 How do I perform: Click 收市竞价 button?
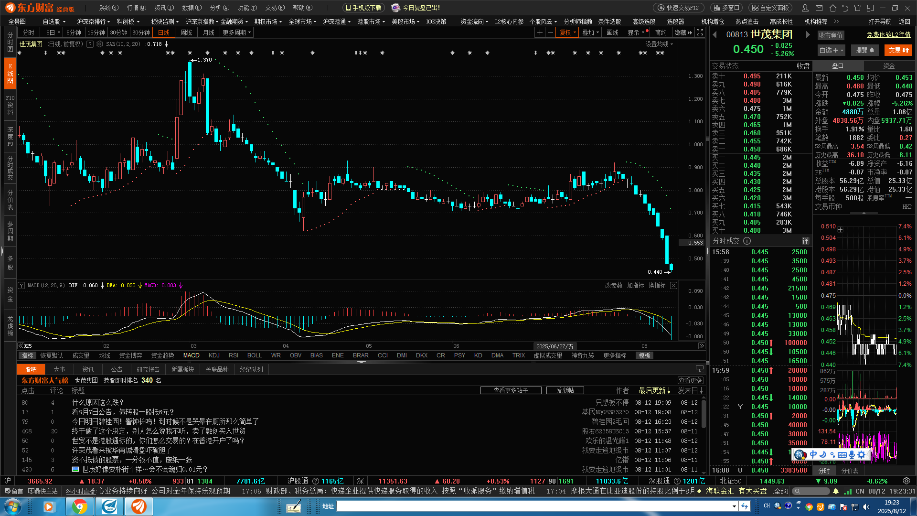tap(831, 35)
